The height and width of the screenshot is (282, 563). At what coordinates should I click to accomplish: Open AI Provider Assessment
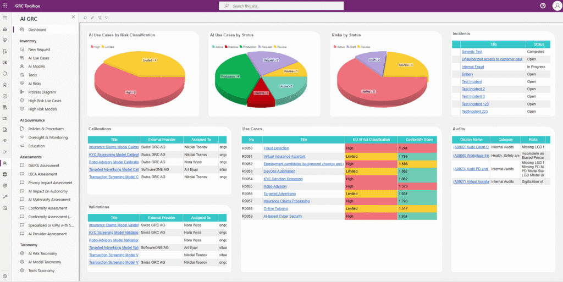pyautogui.click(x=47, y=234)
